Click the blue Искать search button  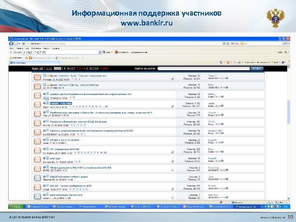coord(257,69)
